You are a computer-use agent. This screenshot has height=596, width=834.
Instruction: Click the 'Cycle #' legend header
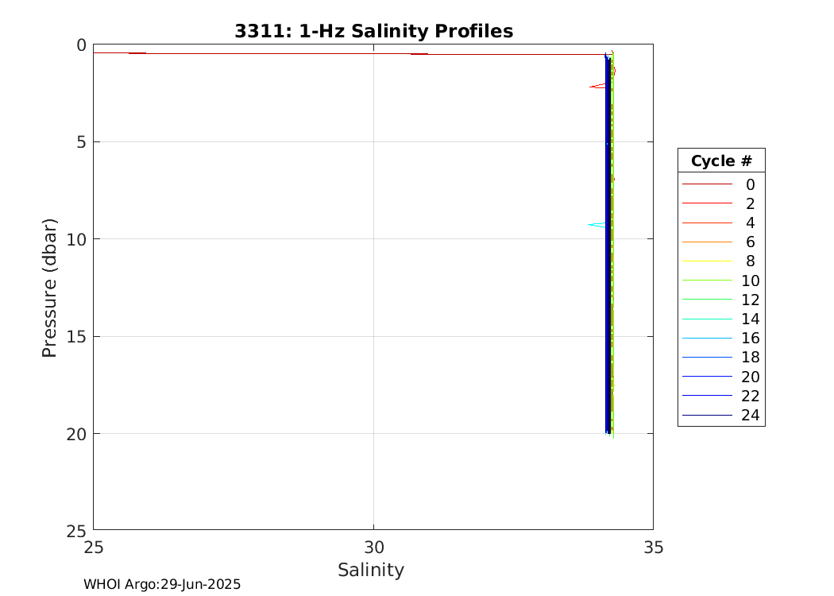[x=721, y=161]
